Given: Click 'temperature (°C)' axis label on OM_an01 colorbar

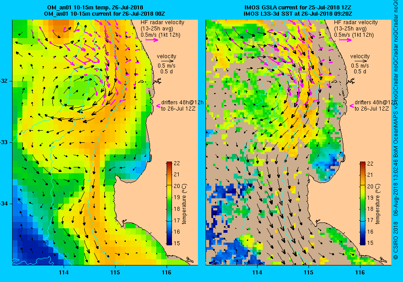Looking at the screenshot, I should [184, 204].
